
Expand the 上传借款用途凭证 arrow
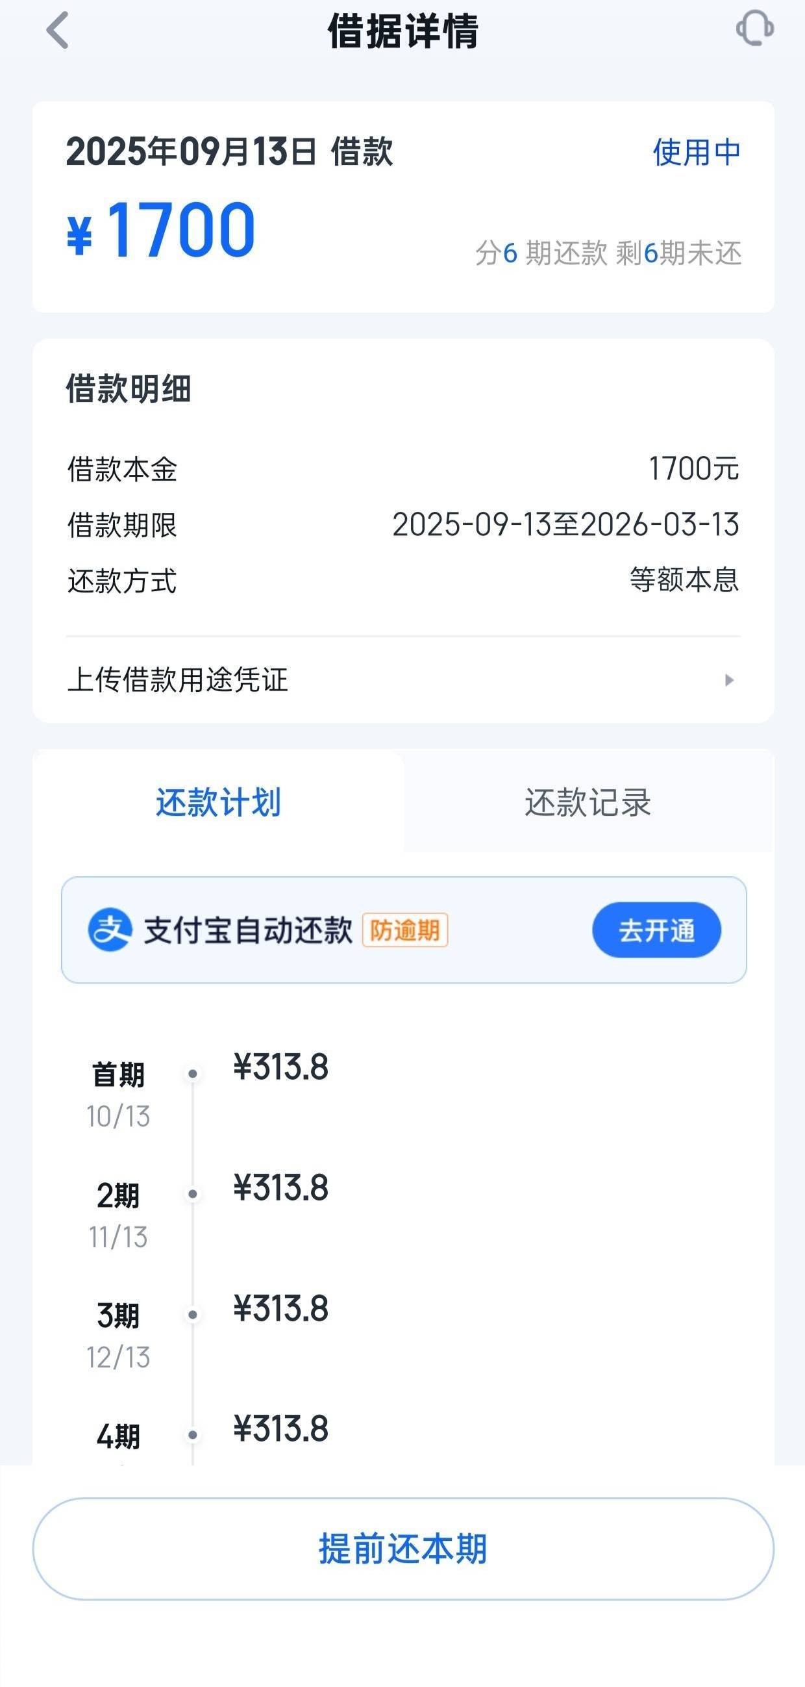click(x=729, y=679)
